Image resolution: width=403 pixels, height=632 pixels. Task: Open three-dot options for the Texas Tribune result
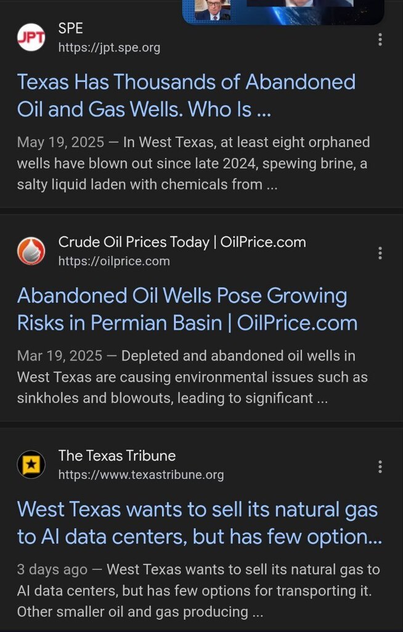click(380, 467)
